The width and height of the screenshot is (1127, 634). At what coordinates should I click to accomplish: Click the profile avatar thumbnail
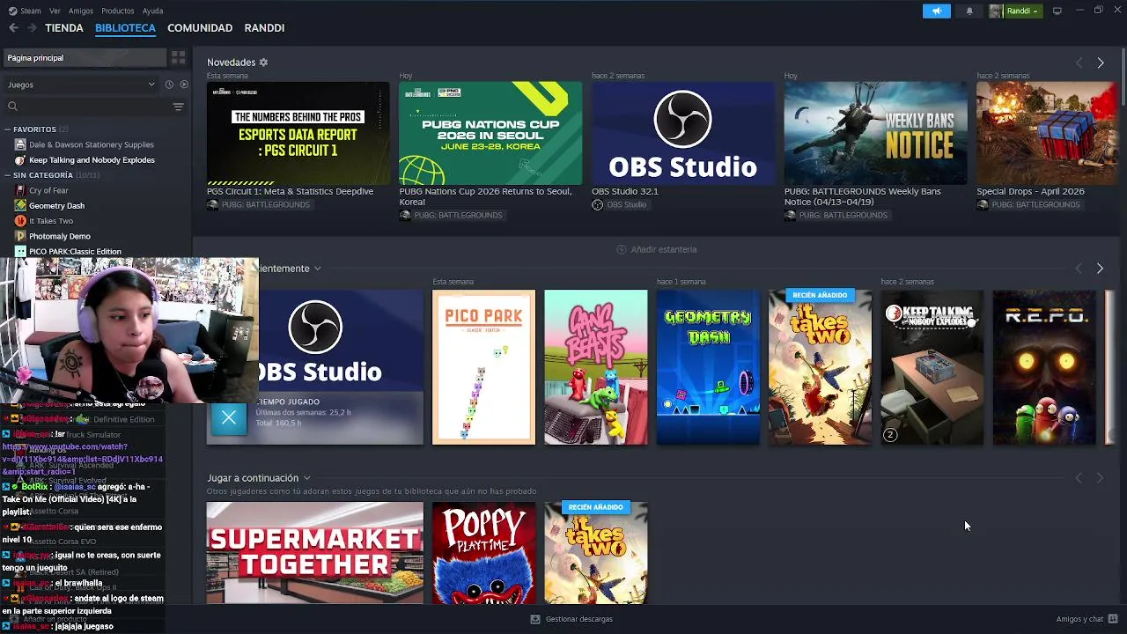click(x=996, y=11)
